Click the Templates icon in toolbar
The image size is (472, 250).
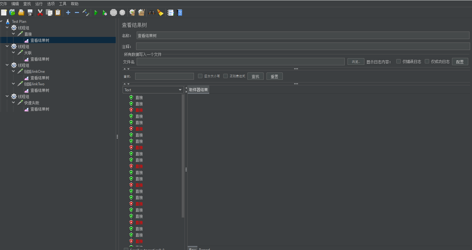[12, 12]
